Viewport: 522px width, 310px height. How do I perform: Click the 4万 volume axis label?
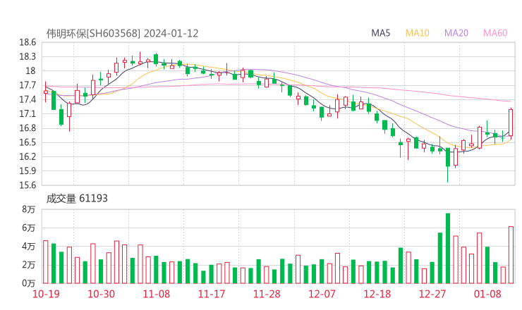tap(29, 247)
